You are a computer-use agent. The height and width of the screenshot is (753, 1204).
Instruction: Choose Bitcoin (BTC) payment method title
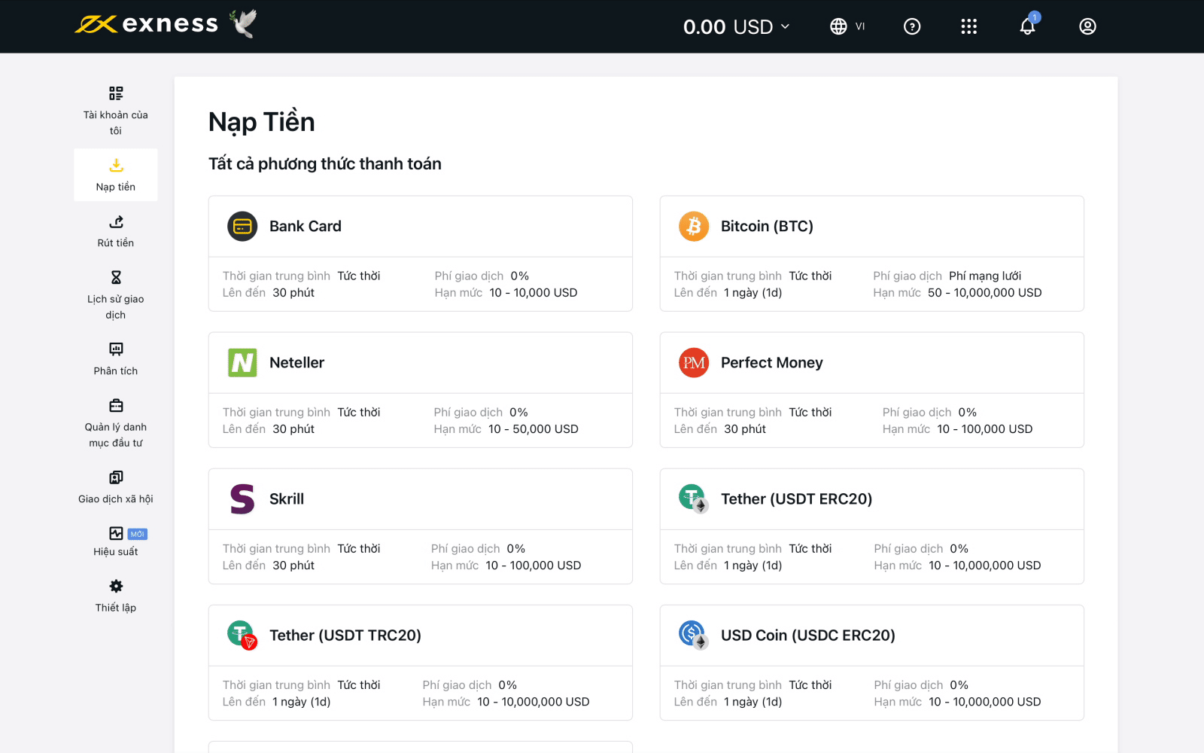click(767, 227)
